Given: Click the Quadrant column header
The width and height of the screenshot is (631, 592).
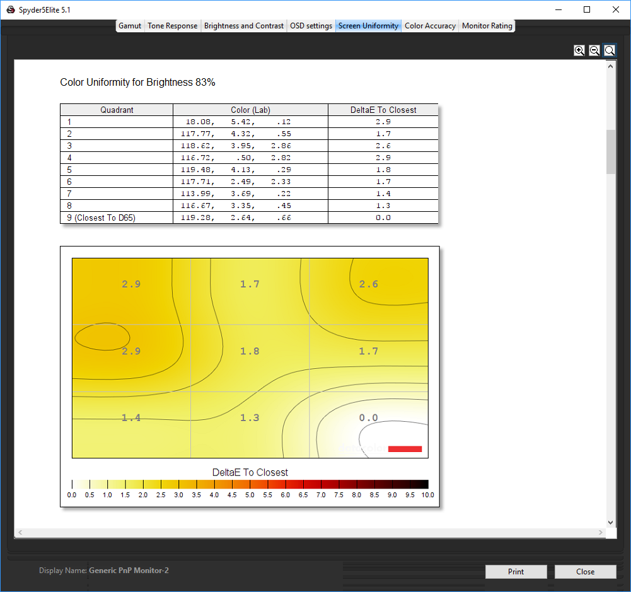Looking at the screenshot, I should click(117, 110).
